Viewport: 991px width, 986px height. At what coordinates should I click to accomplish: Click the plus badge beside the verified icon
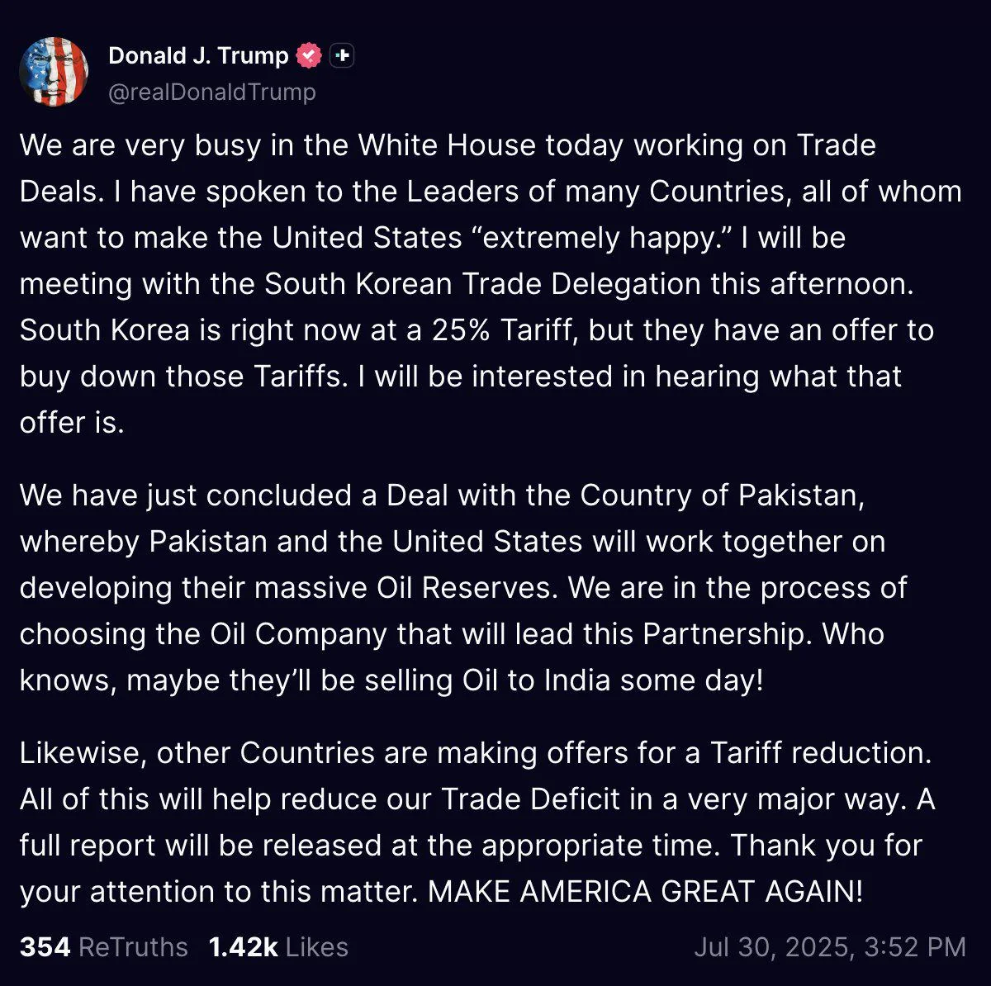pos(342,56)
